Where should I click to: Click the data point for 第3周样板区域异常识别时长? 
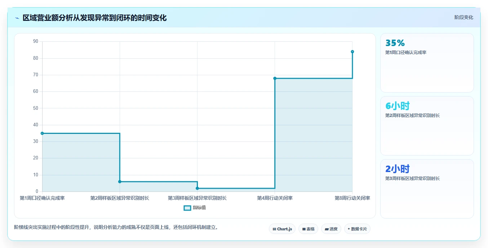pos(197,188)
